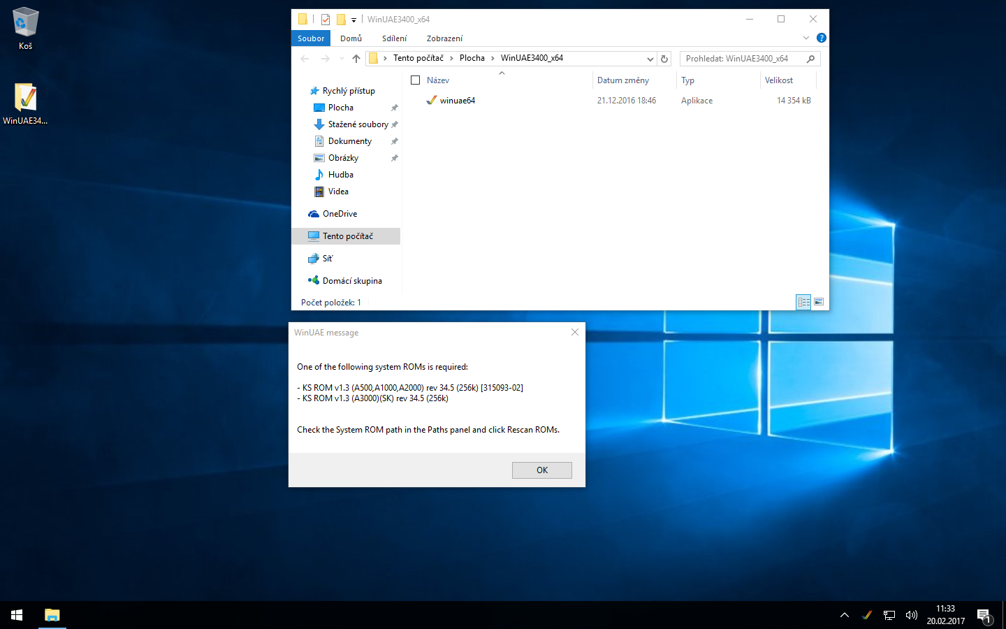
Task: Open the volume speaker tray icon
Action: 911,615
